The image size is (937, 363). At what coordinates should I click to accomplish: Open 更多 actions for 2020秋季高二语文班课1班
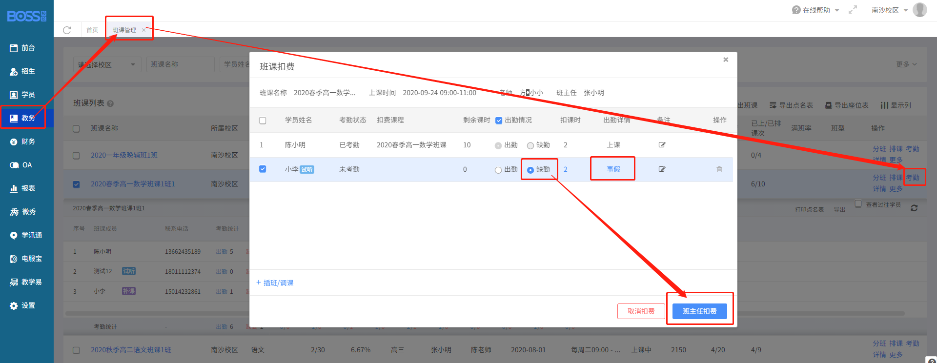point(896,355)
